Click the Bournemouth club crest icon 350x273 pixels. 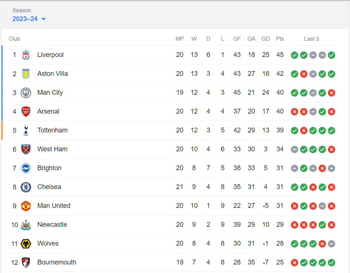(x=26, y=263)
